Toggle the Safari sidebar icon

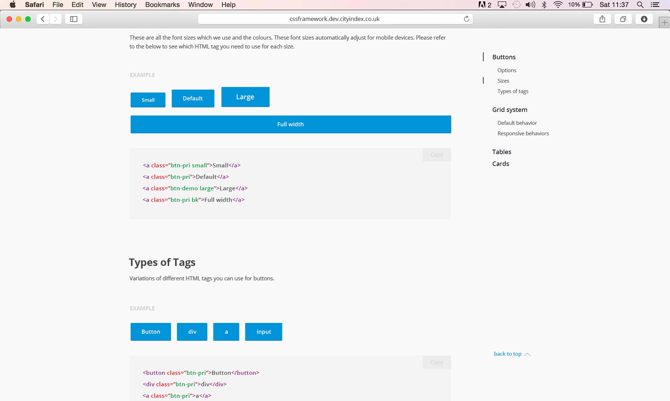[x=74, y=19]
